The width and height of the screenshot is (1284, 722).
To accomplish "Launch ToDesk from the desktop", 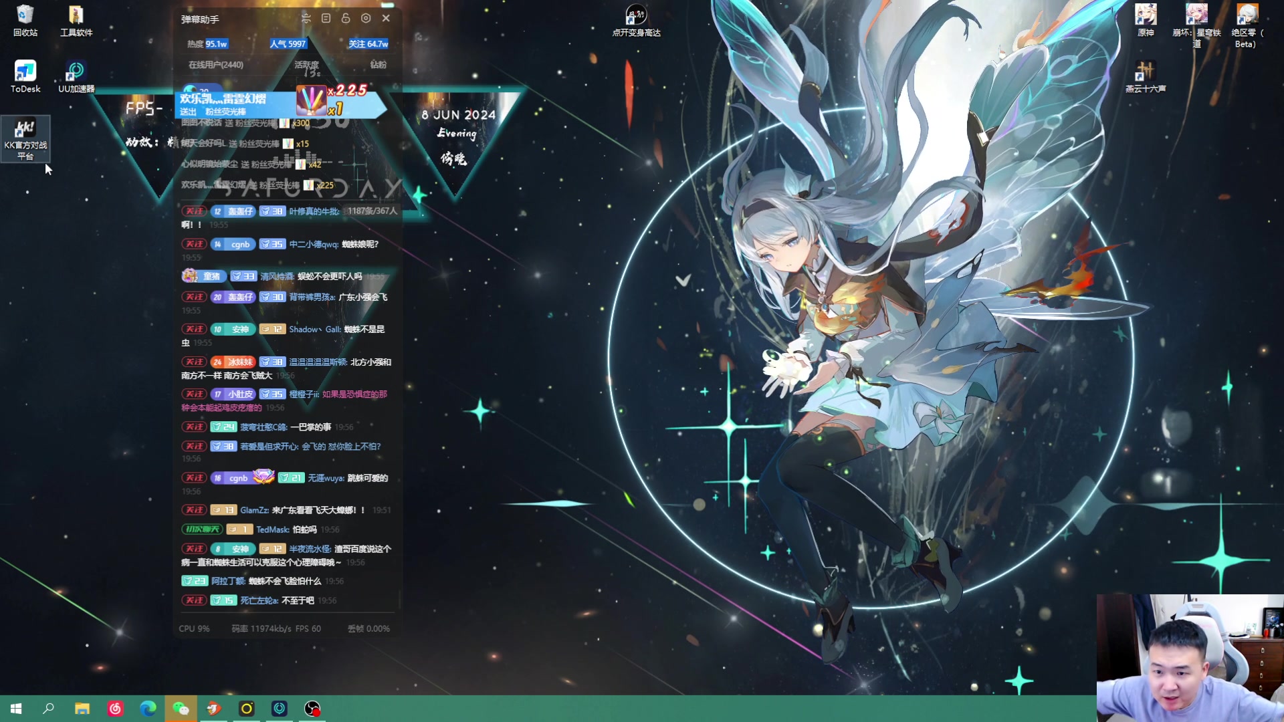I will pos(25,77).
